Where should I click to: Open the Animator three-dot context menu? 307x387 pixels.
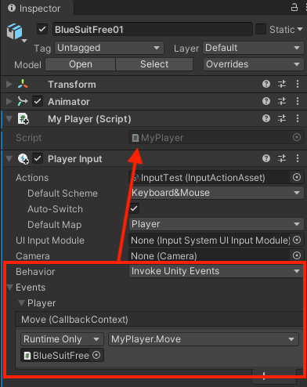click(x=298, y=101)
